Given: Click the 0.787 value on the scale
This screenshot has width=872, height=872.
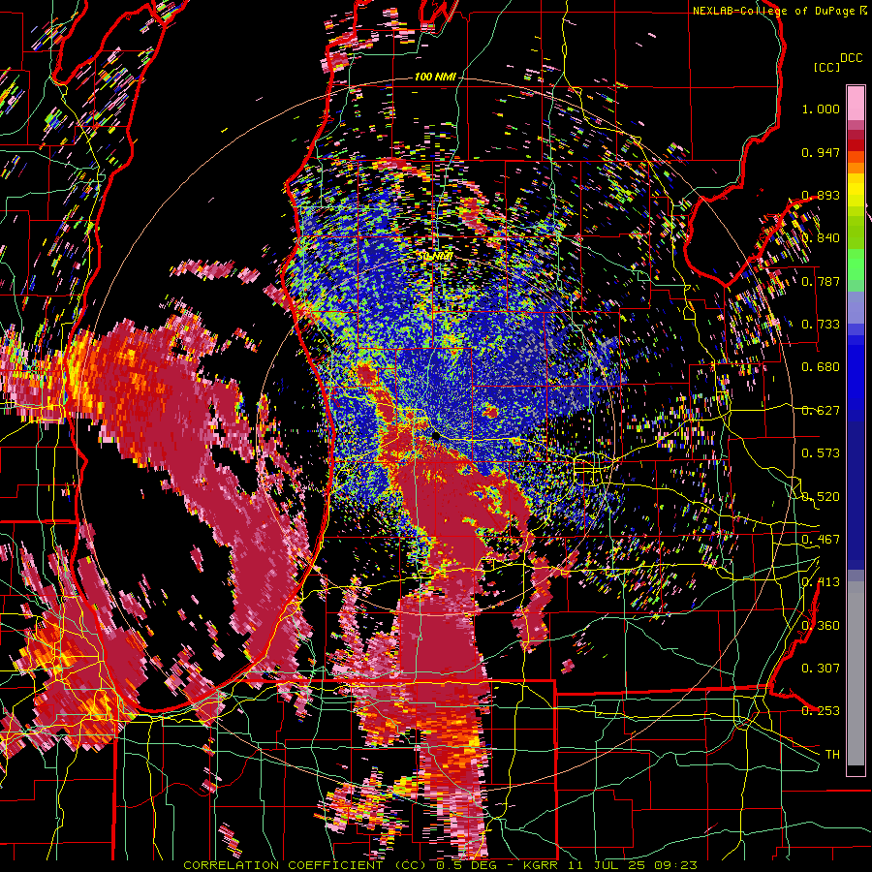Looking at the screenshot, I should click(821, 281).
